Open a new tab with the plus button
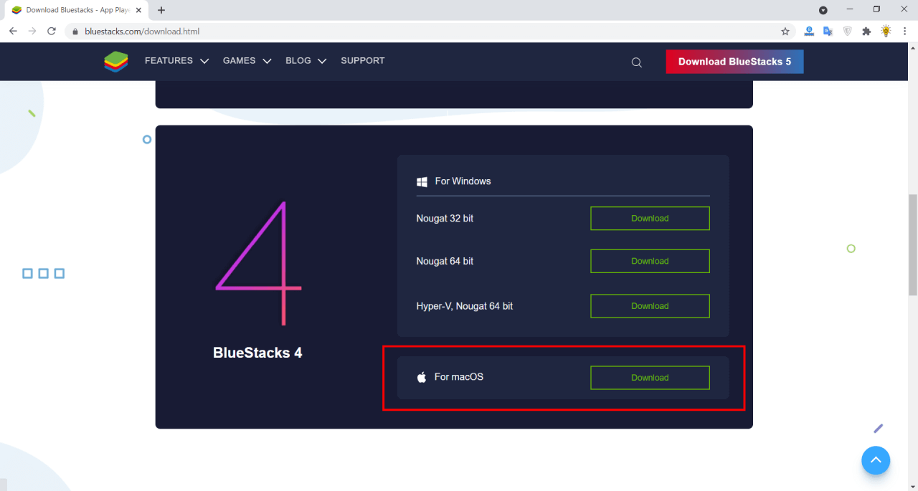The image size is (918, 491). (x=161, y=10)
